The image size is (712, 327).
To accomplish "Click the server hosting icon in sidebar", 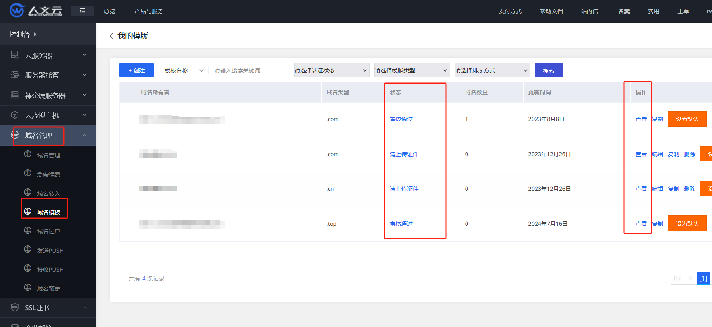I will (15, 75).
